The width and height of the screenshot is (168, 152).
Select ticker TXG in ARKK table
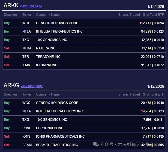coord(26,40)
